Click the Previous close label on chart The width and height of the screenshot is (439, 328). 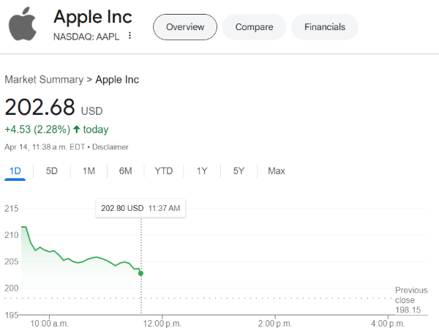410,295
